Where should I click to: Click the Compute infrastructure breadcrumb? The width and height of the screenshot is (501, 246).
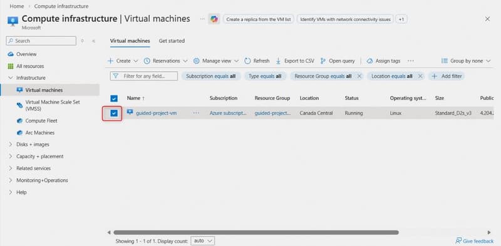coord(61,6)
